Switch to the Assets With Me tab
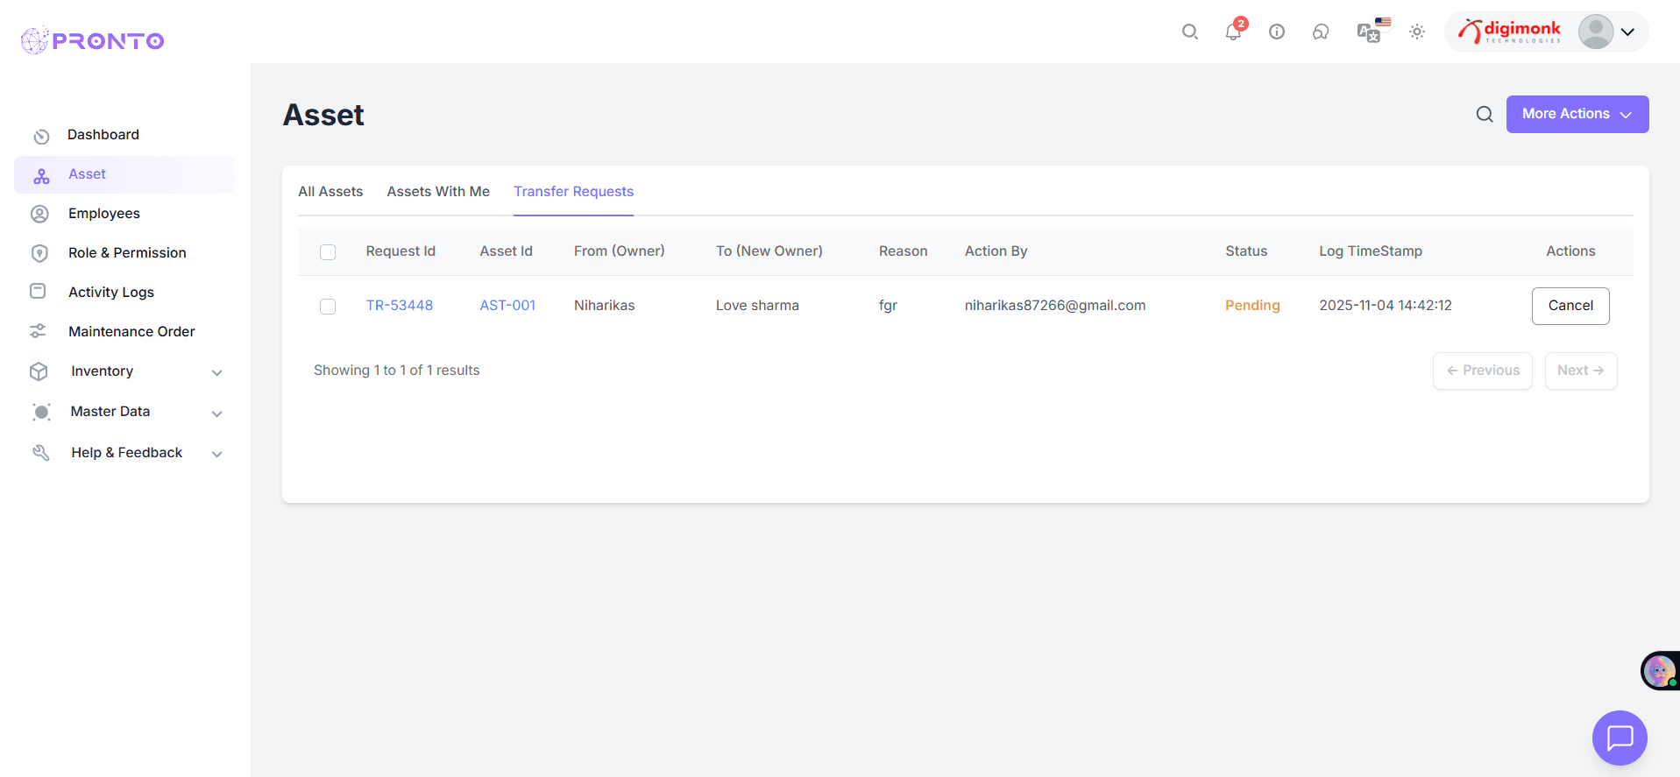The width and height of the screenshot is (1680, 777). [438, 192]
